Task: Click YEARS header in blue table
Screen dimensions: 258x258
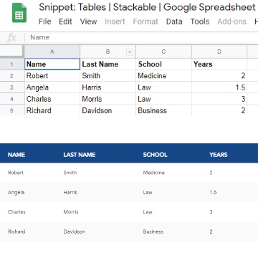Action: pyautogui.click(x=219, y=155)
